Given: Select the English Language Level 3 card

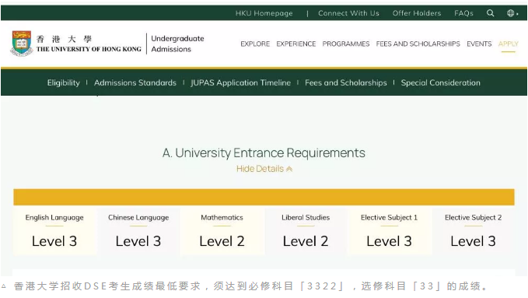Looking at the screenshot, I should 54,231.
